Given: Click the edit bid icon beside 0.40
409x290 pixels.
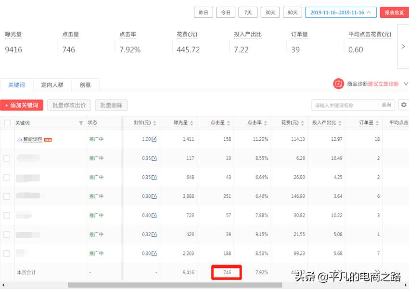Looking at the screenshot, I should 153,215.
